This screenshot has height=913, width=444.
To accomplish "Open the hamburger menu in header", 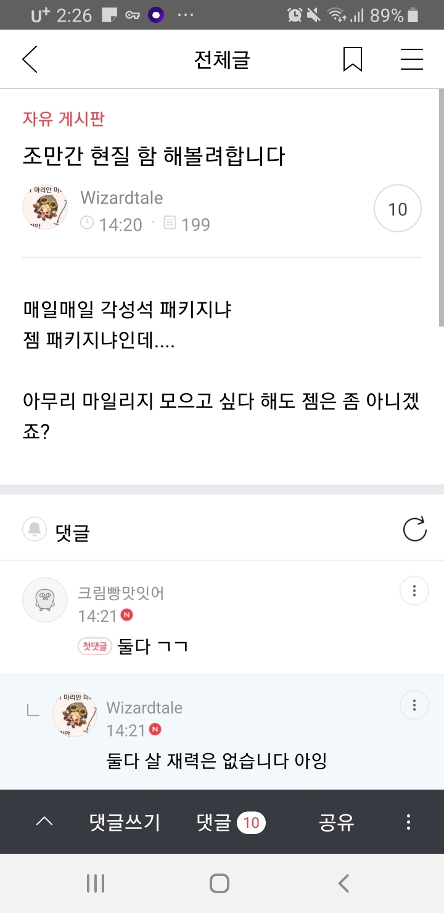I will pyautogui.click(x=411, y=60).
